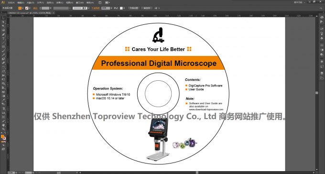Click the 不透明度 link in control bar

(x=96, y=8)
